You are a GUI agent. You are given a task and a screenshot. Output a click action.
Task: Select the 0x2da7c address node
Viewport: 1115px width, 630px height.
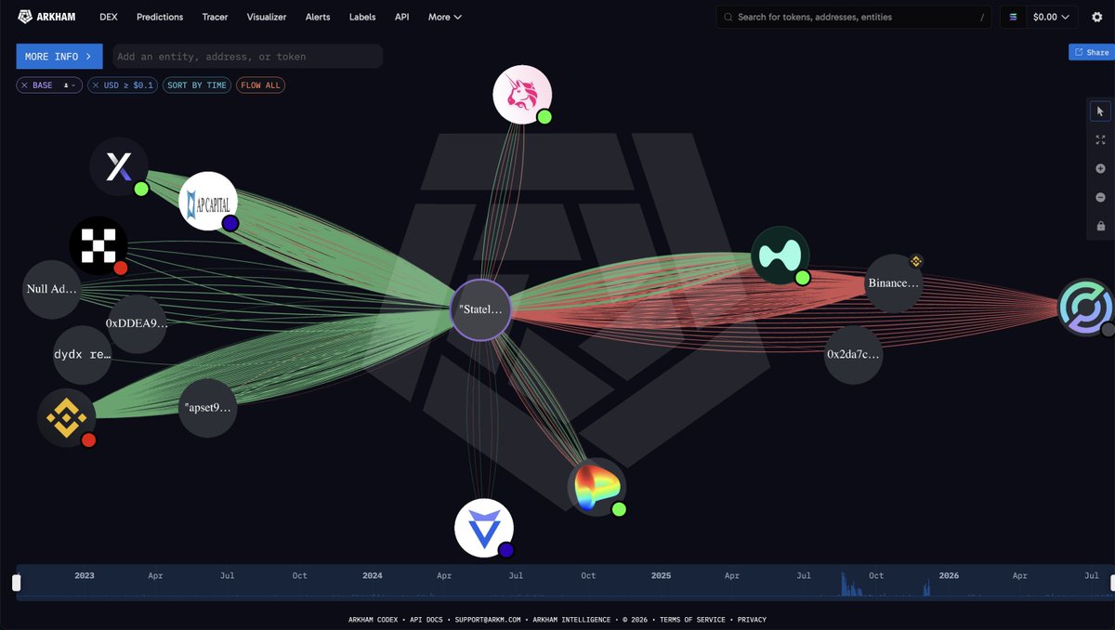coord(854,355)
